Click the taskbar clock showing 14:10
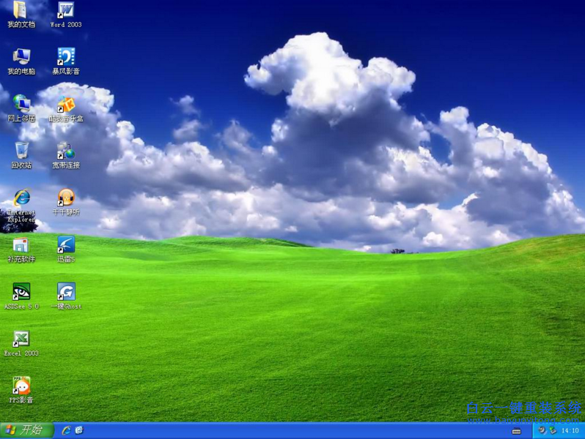 [x=570, y=430]
